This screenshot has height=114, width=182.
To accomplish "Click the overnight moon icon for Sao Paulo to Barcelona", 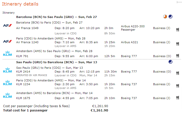I will click(x=171, y=62).
